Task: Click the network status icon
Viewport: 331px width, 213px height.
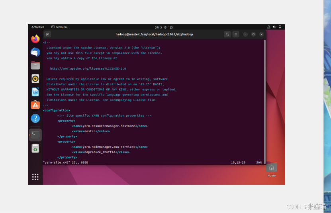Action: [268, 27]
